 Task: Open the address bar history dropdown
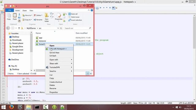(x=58, y=28)
